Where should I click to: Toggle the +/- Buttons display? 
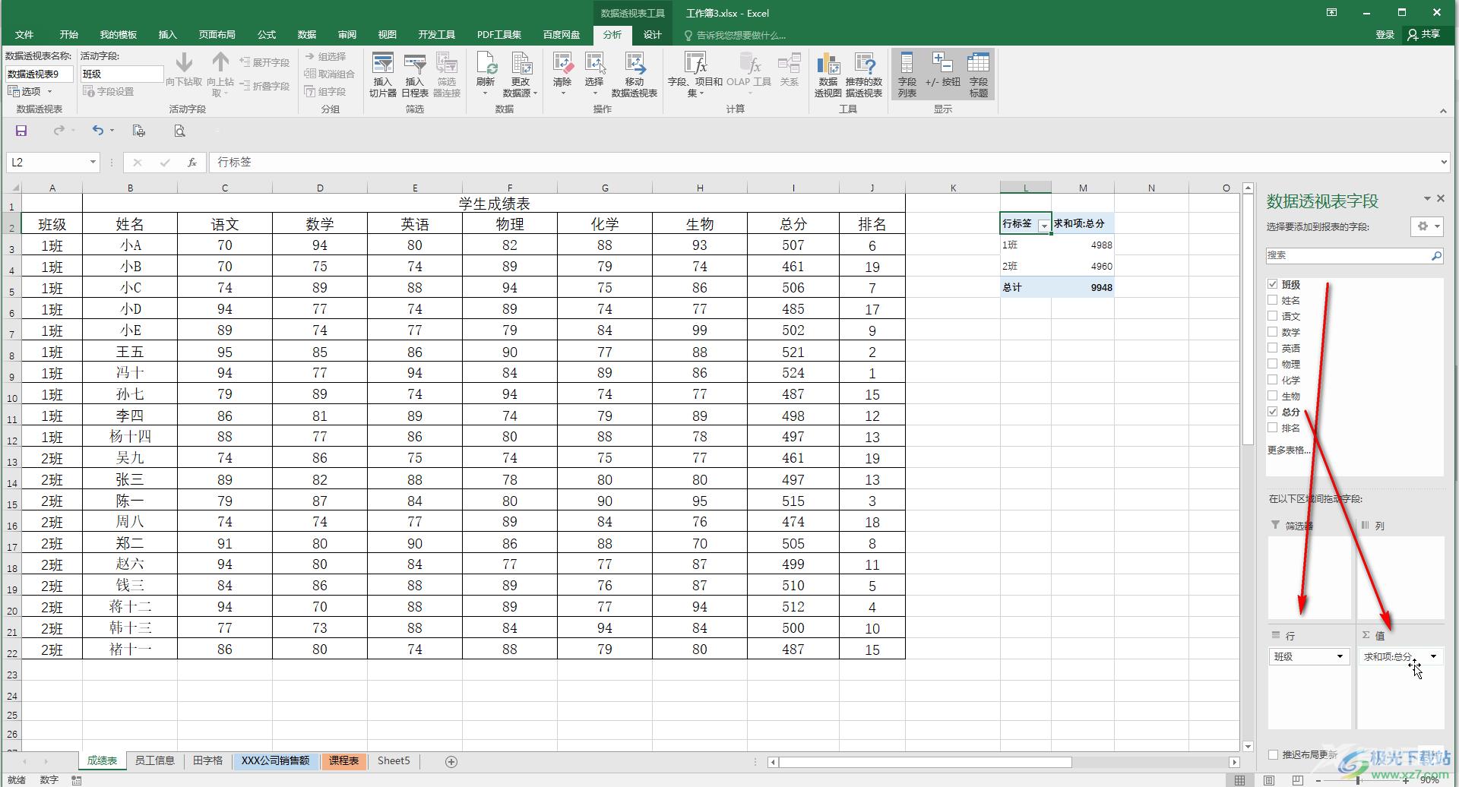pyautogui.click(x=942, y=70)
